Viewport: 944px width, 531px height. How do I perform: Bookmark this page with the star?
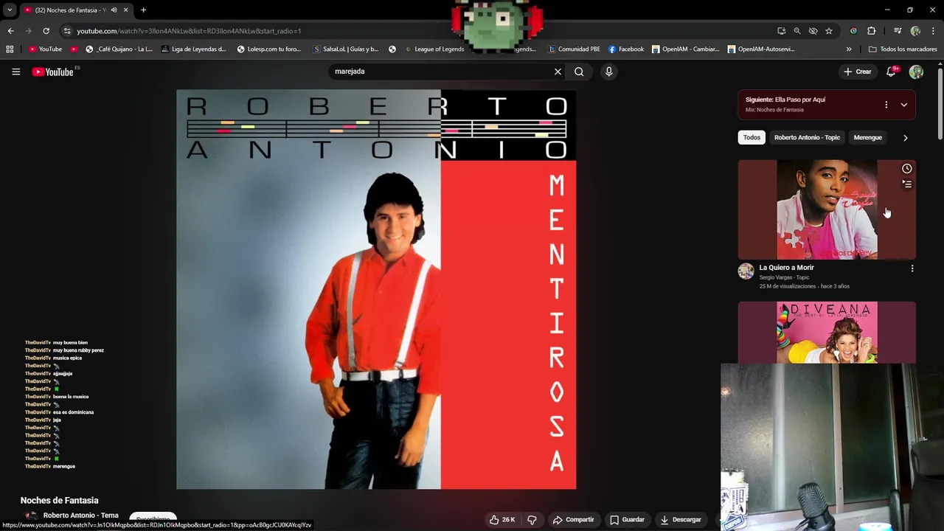click(829, 31)
